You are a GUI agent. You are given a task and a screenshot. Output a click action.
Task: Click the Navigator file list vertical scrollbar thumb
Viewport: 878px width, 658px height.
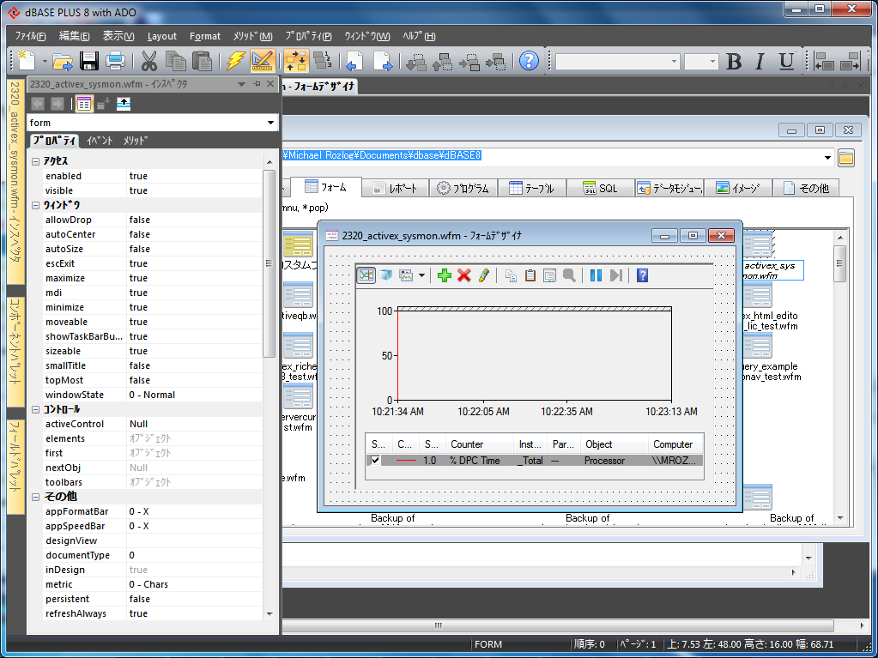click(840, 263)
